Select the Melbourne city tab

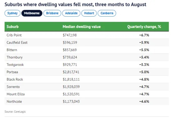tap(32, 13)
